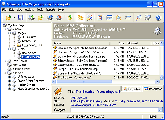
Task: Sort the list by the Name column
Action: coord(81,43)
